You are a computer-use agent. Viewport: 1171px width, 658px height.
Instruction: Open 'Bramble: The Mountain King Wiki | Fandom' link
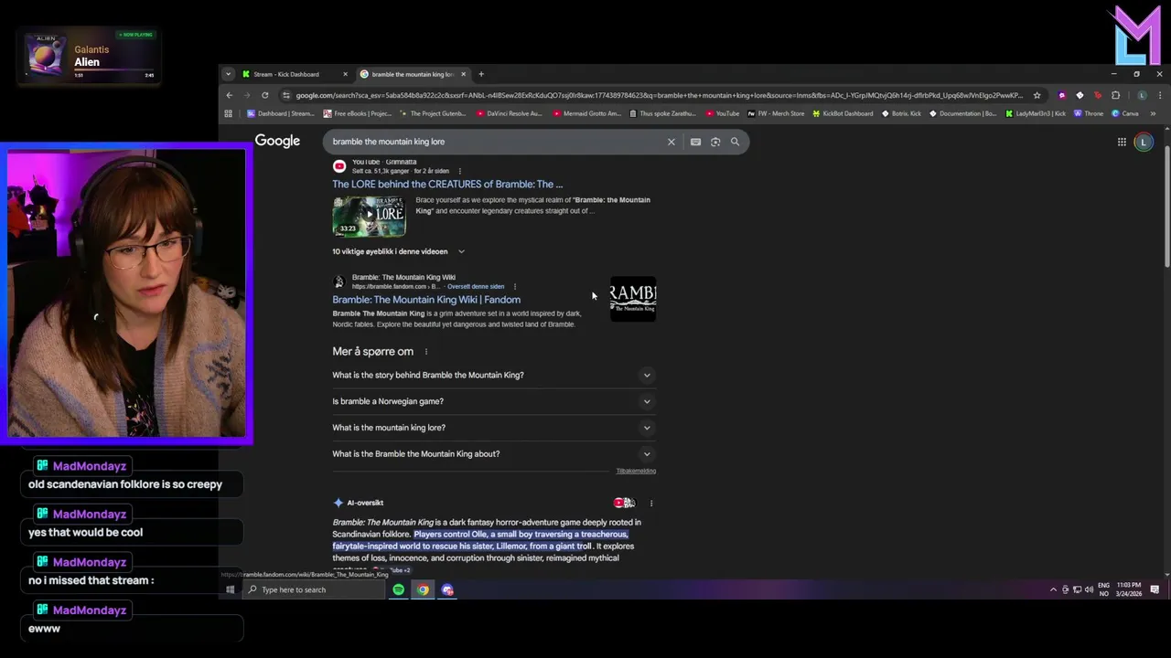click(x=426, y=300)
